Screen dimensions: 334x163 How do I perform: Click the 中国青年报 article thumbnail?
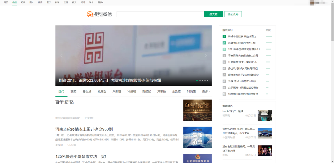tap(265, 133)
